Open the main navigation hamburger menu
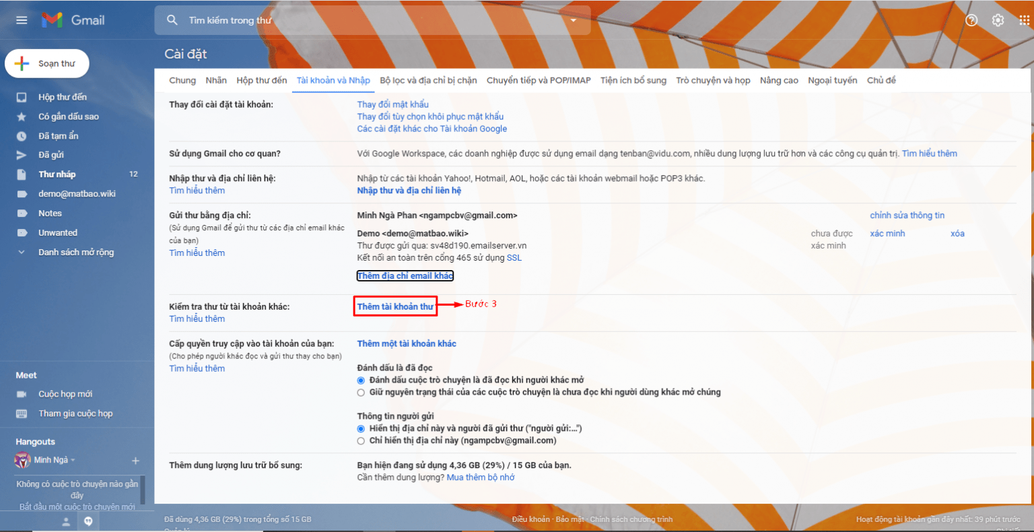The width and height of the screenshot is (1034, 532). pyautogui.click(x=21, y=20)
